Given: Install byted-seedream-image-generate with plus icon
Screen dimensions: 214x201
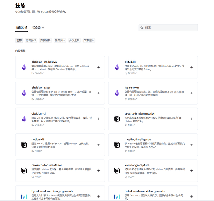Looking at the screenshot, I should click(98, 197).
